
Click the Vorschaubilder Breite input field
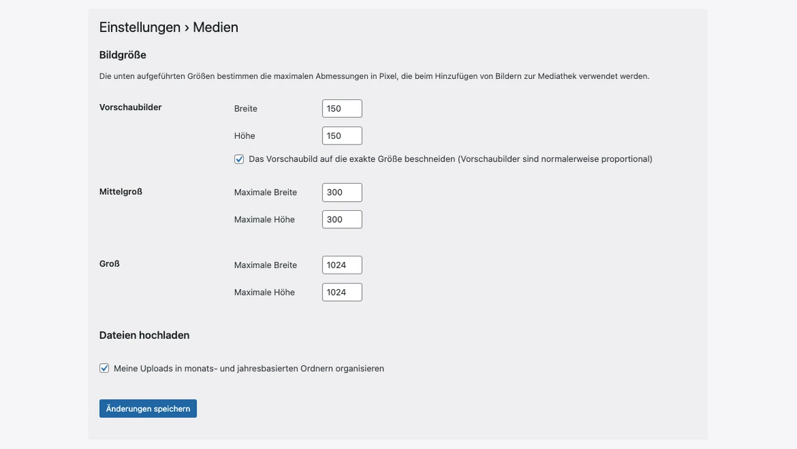pos(342,108)
